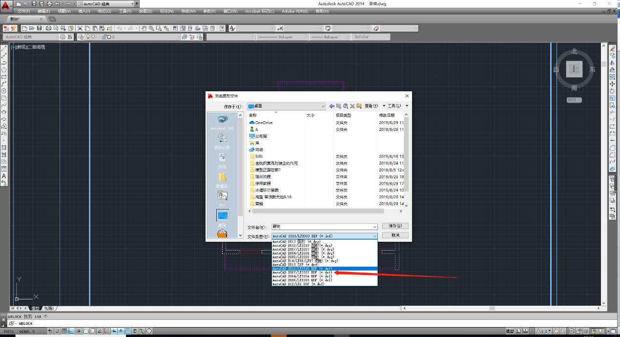Click the Plot printer icon in standard toolbar
Viewport: 620px width, 337px height.
click(48, 28)
